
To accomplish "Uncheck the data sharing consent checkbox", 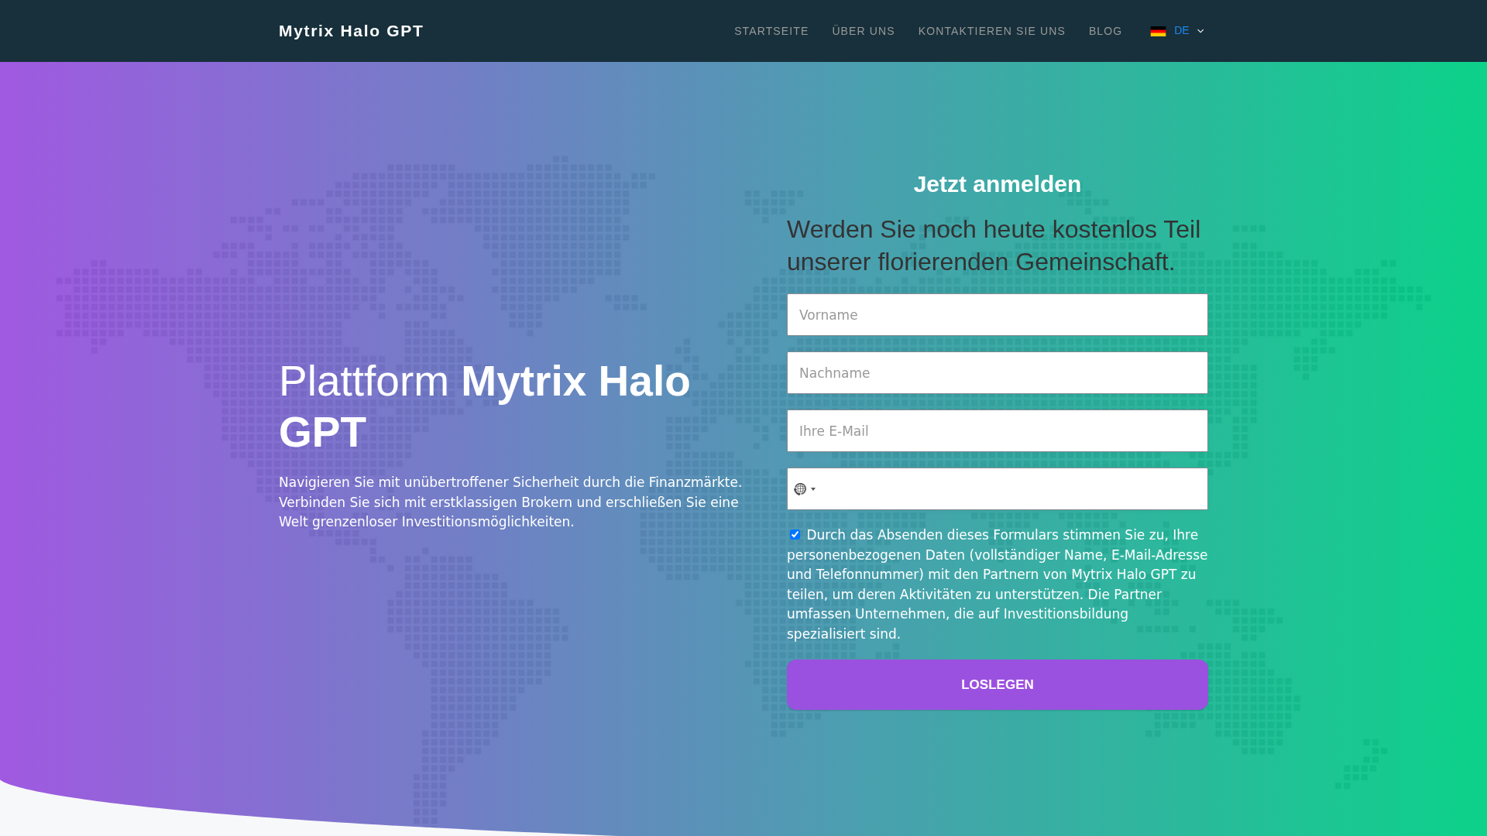I will [x=795, y=535].
